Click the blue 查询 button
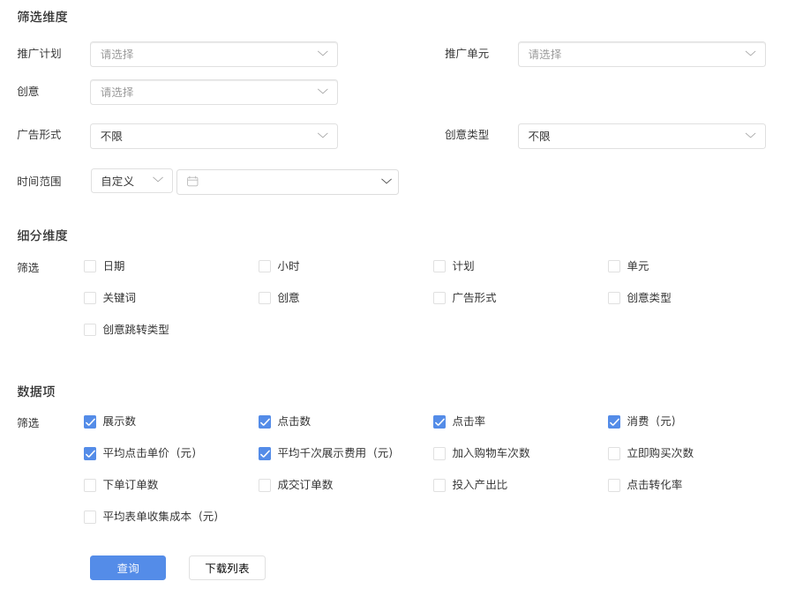 pyautogui.click(x=128, y=568)
